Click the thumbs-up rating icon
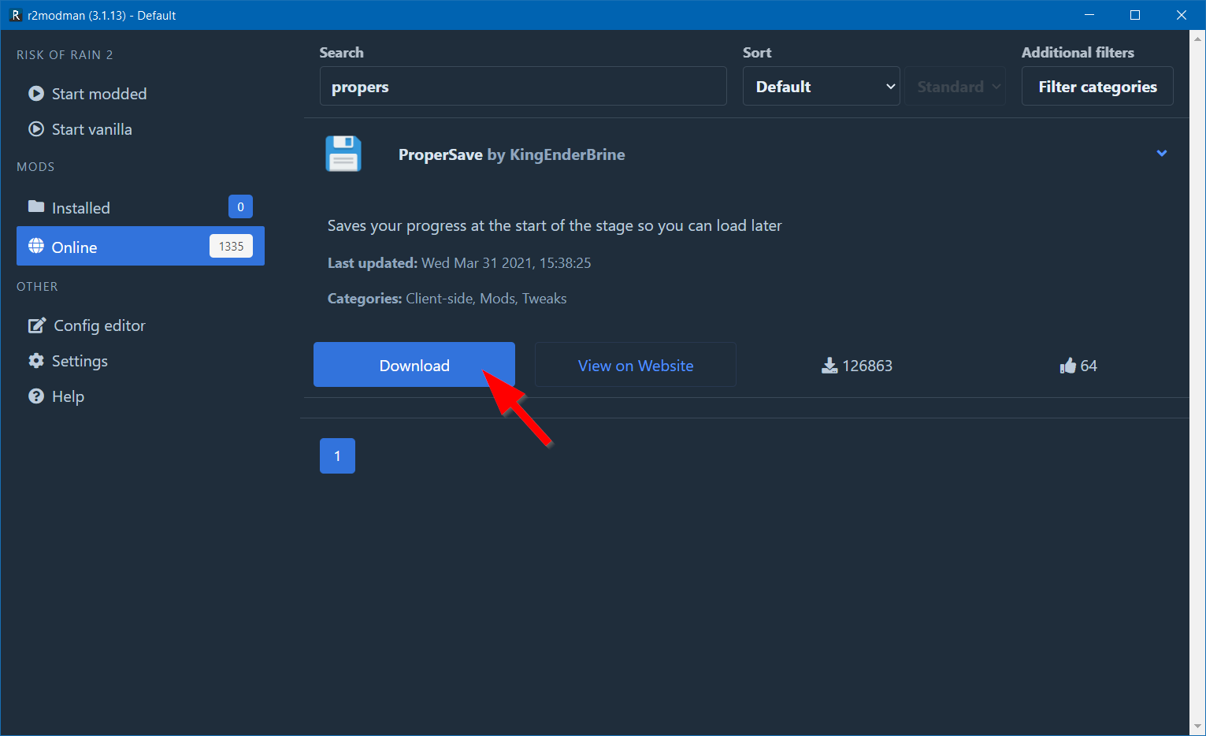The height and width of the screenshot is (736, 1206). [1068, 366]
